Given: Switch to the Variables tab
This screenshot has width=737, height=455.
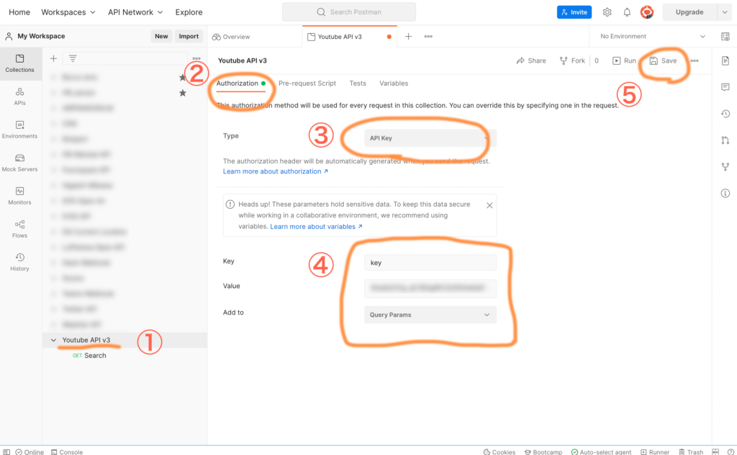Looking at the screenshot, I should (394, 84).
